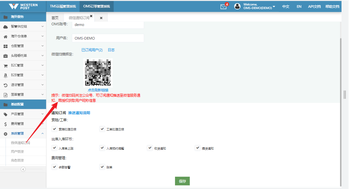Switch to OMS订单管理系统 tab
This screenshot has width=349, height=189.
[x=97, y=6]
